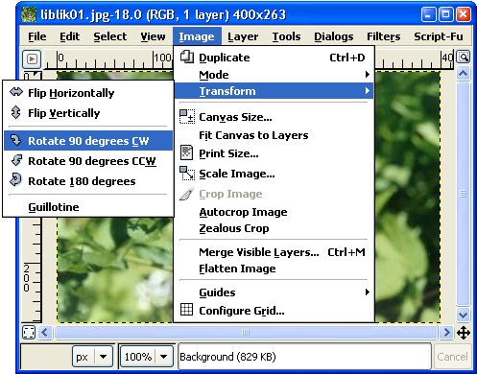477x374 pixels.
Task: Click the Image menu in the menu bar
Action: click(197, 36)
